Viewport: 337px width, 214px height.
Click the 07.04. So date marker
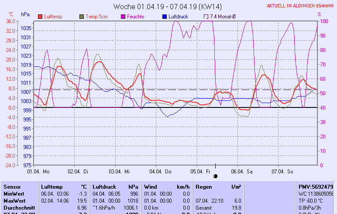[282, 171]
